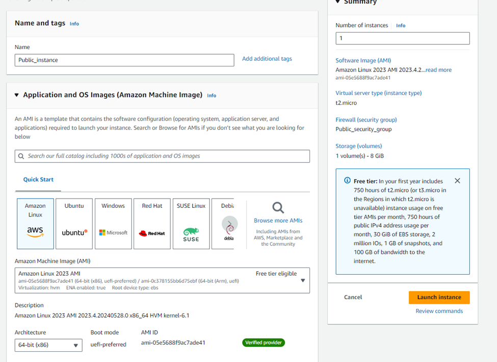The width and height of the screenshot is (497, 362).
Task: Click the uefi-preferred boot mode value
Action: click(109, 345)
